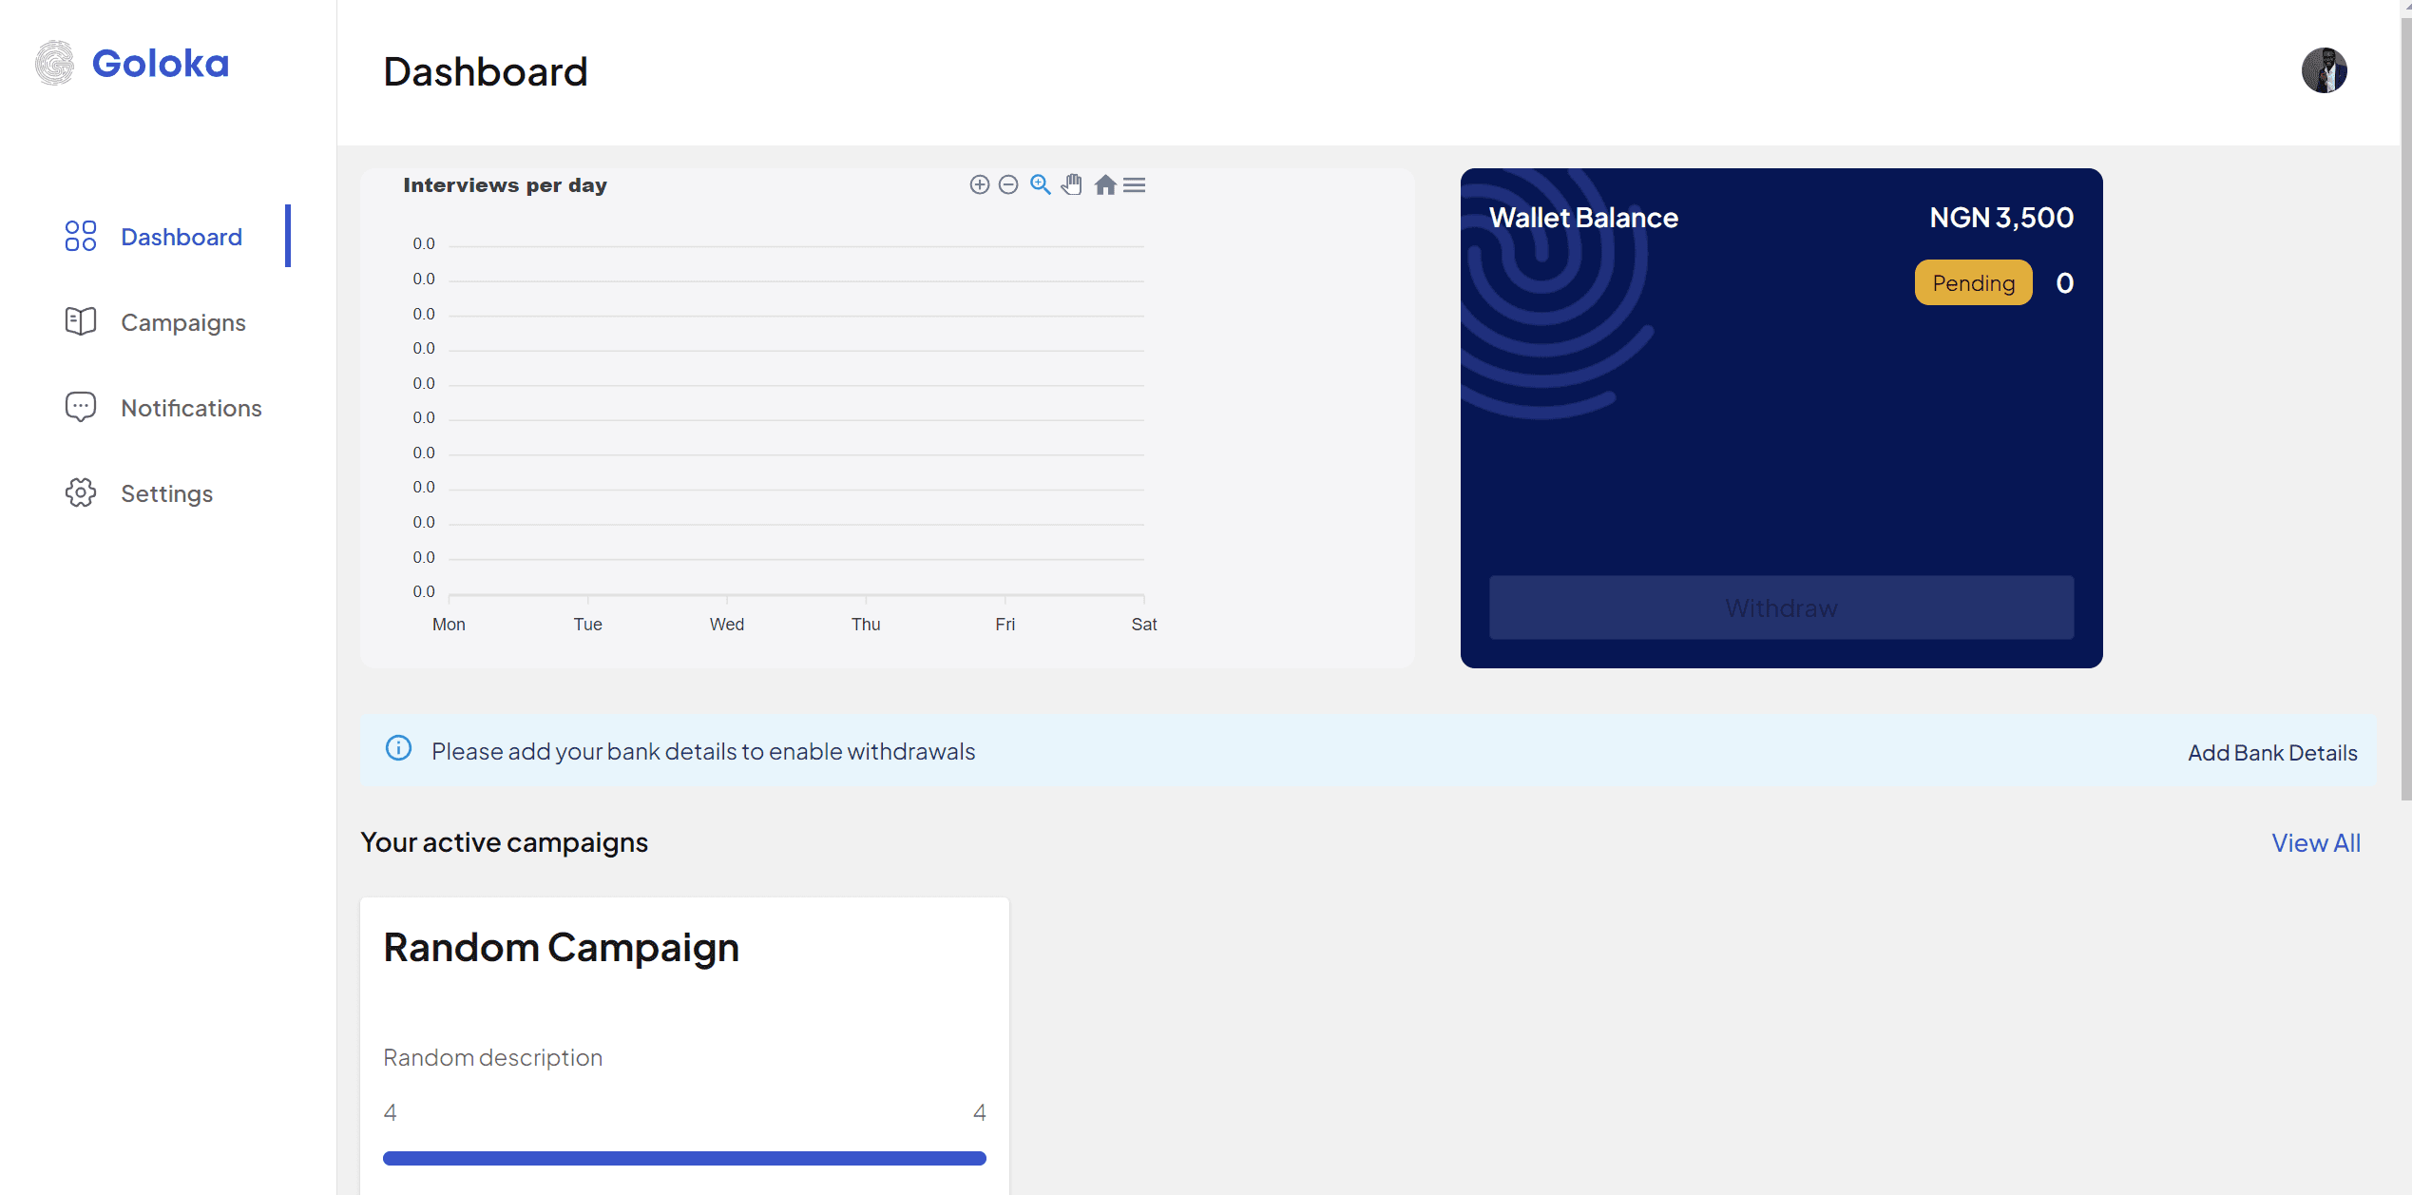Click the bank details notice message
The image size is (2412, 1195).
(x=703, y=752)
